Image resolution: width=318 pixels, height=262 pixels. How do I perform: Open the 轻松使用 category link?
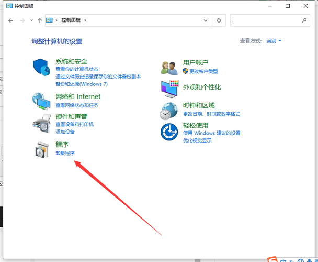196,125
